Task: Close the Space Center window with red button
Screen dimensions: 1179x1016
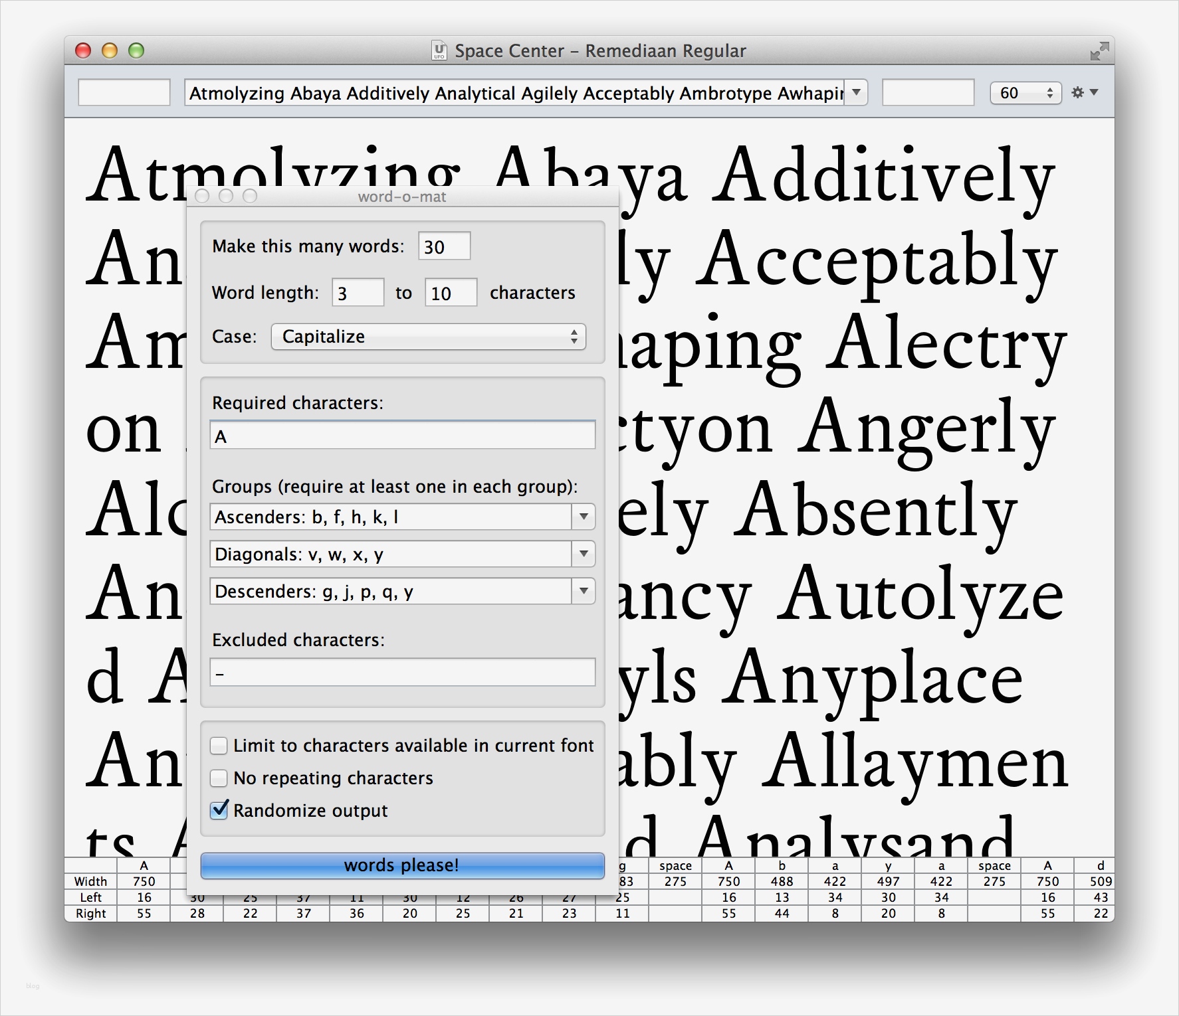Action: tap(83, 50)
